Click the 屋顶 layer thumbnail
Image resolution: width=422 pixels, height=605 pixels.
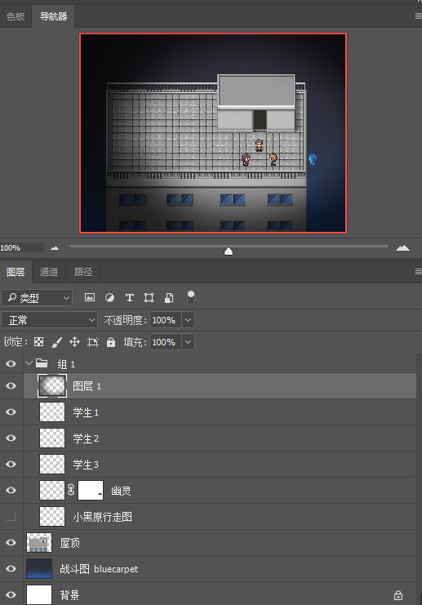click(x=39, y=542)
